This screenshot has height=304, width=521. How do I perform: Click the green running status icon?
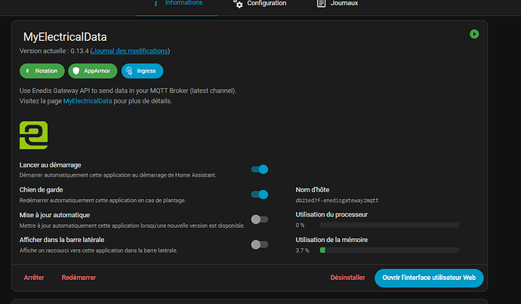[473, 34]
